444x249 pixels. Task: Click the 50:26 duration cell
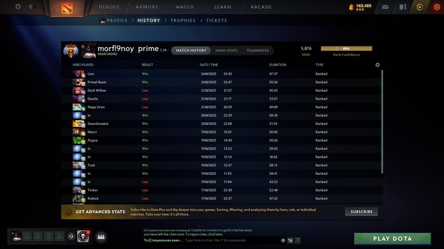273,82
